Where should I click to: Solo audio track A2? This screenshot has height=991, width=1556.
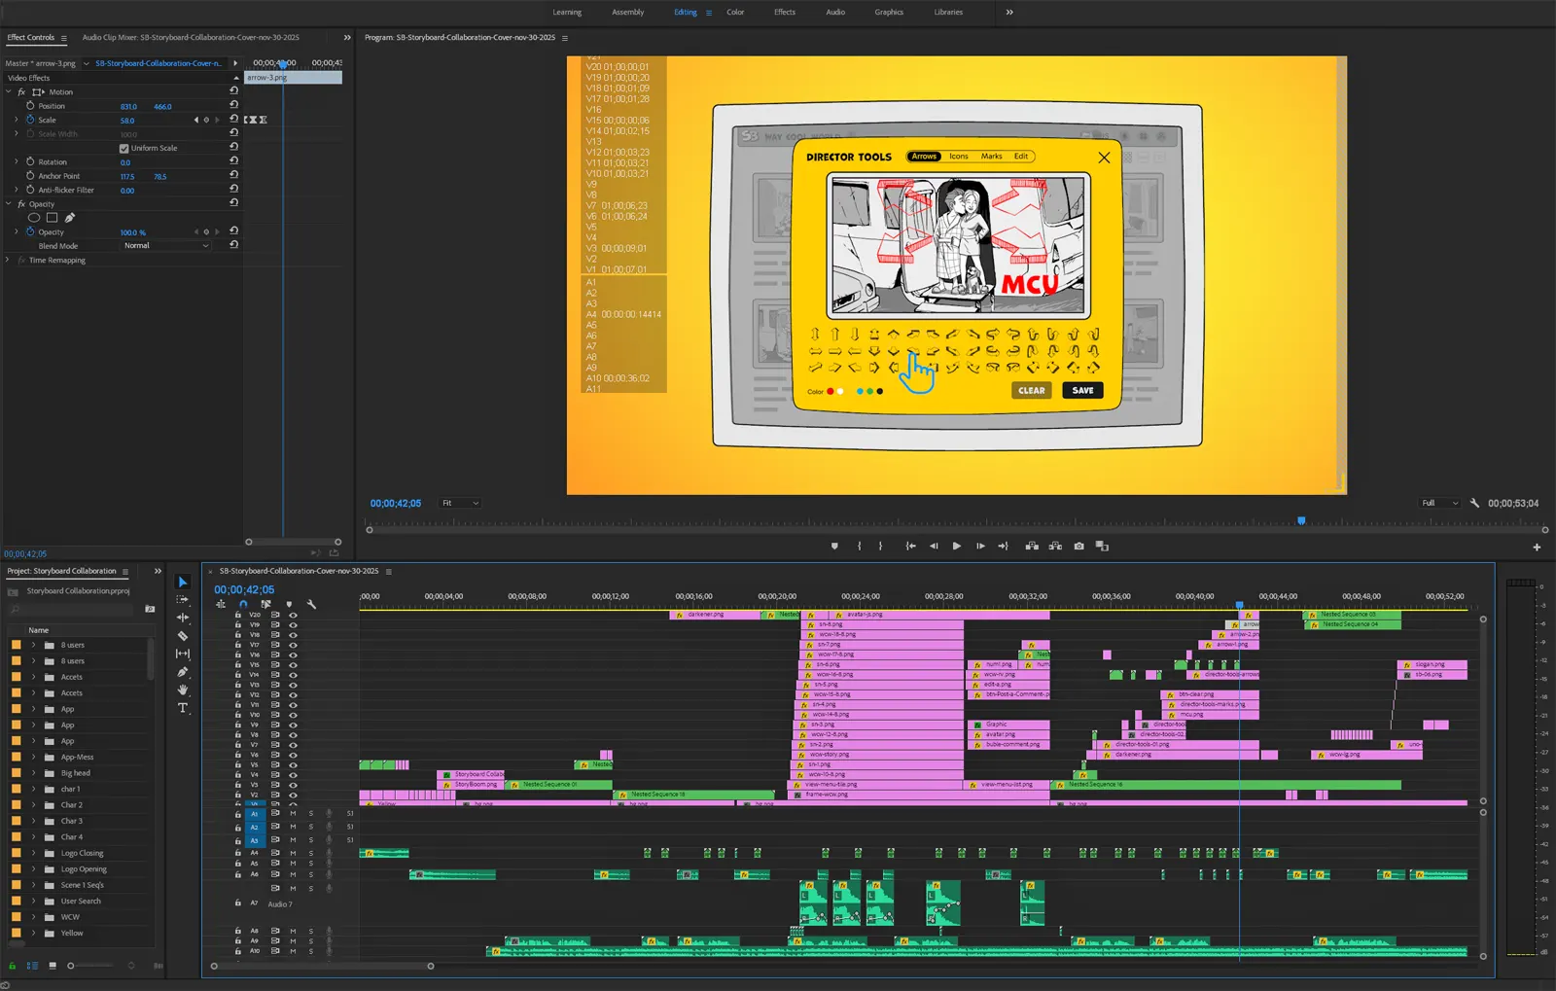pyautogui.click(x=310, y=827)
